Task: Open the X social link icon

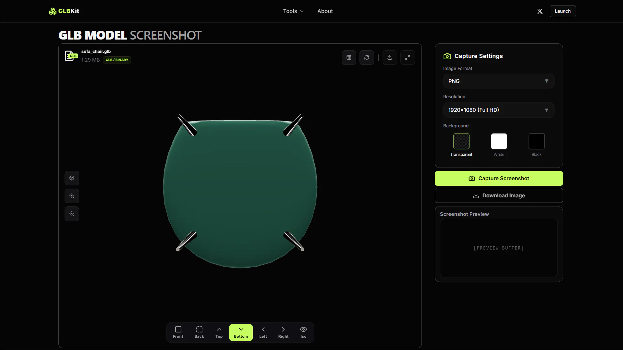Action: [x=540, y=11]
